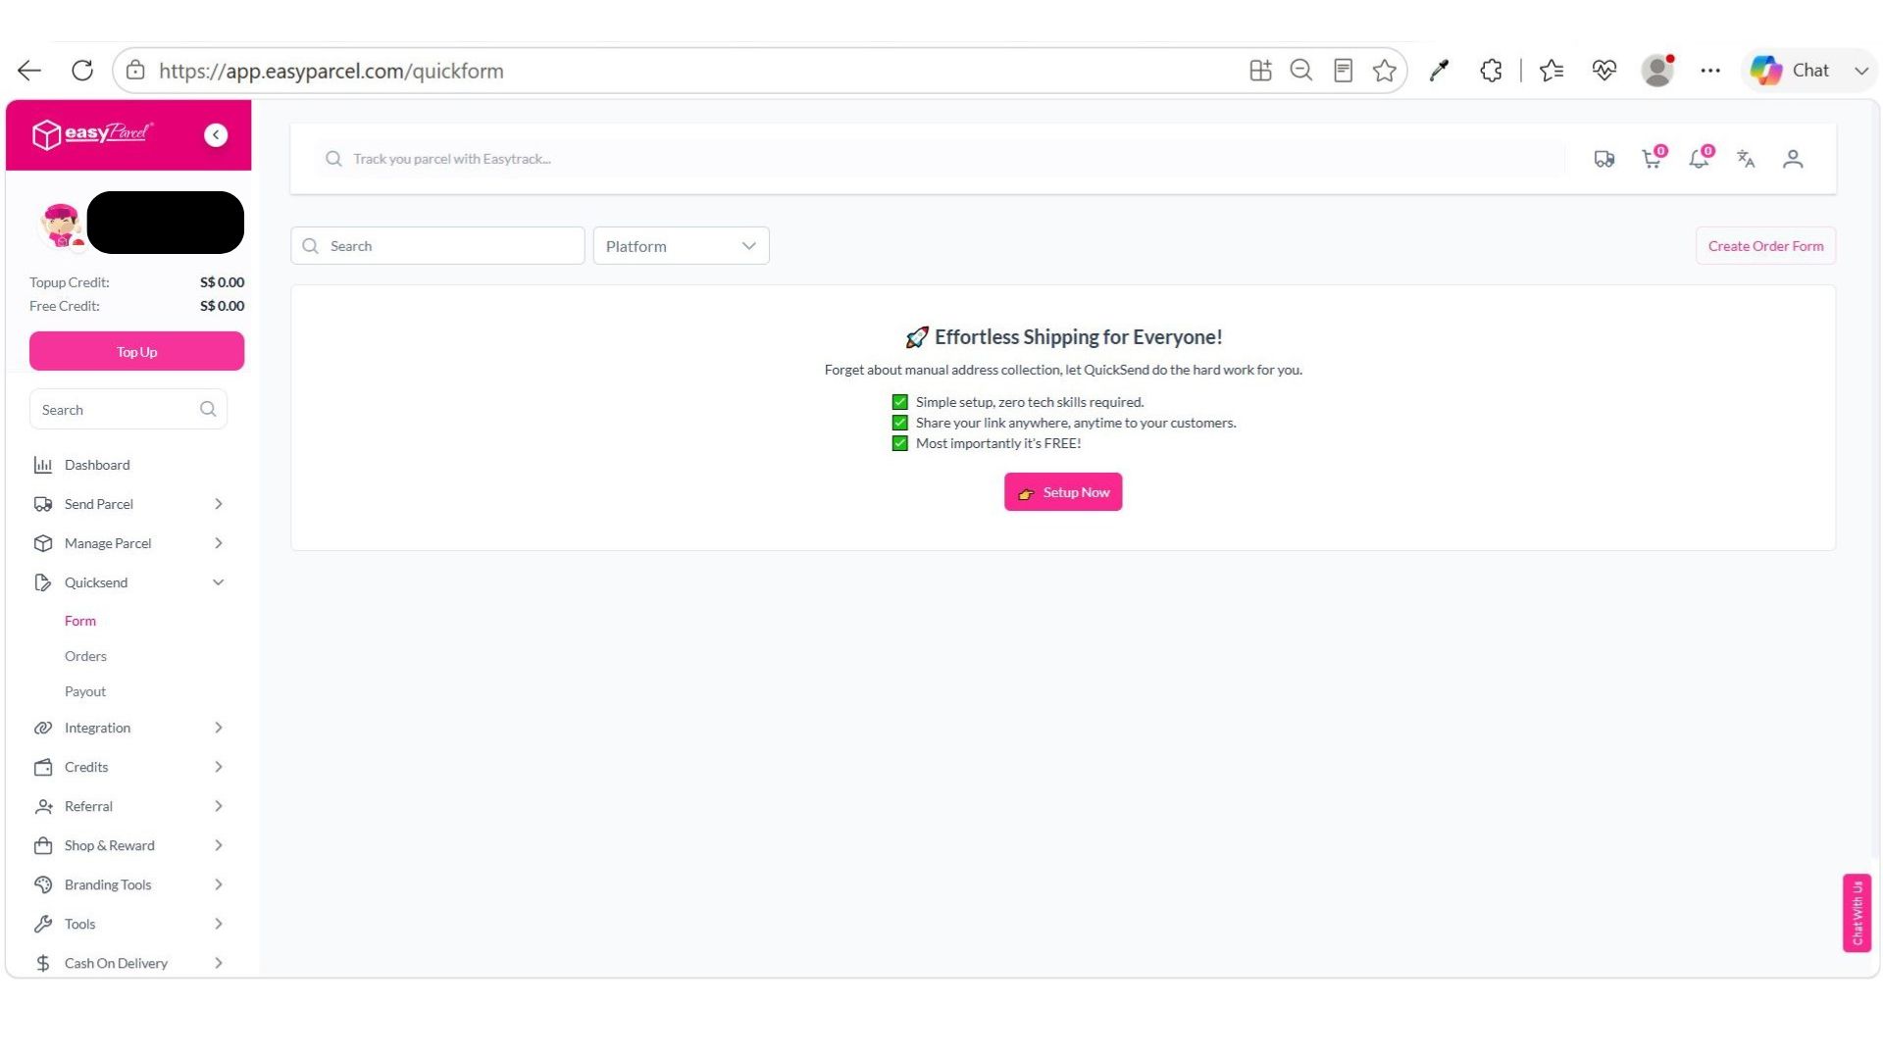Click the Send Parcel truck icon
Image resolution: width=1883 pixels, height=1059 pixels.
[43, 504]
